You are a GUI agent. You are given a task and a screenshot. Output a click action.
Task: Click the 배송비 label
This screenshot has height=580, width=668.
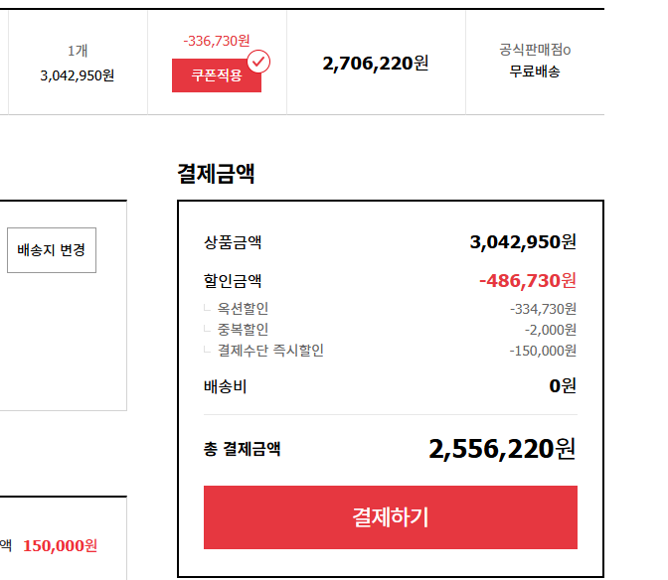point(225,386)
